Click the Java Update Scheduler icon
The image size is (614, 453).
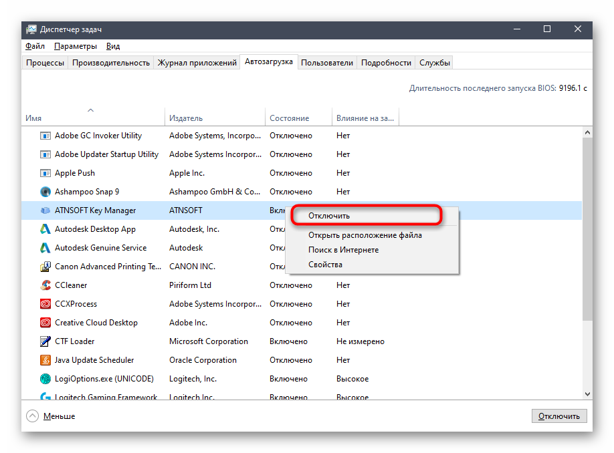[x=45, y=360]
